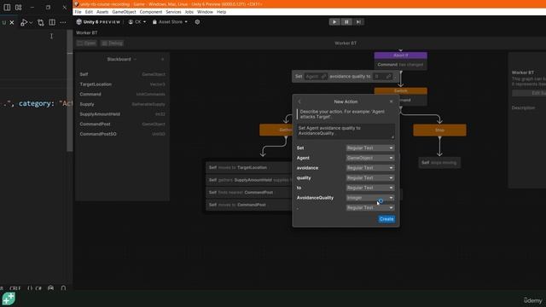Select the Self stops moving action node
546x307 pixels.
439,163
